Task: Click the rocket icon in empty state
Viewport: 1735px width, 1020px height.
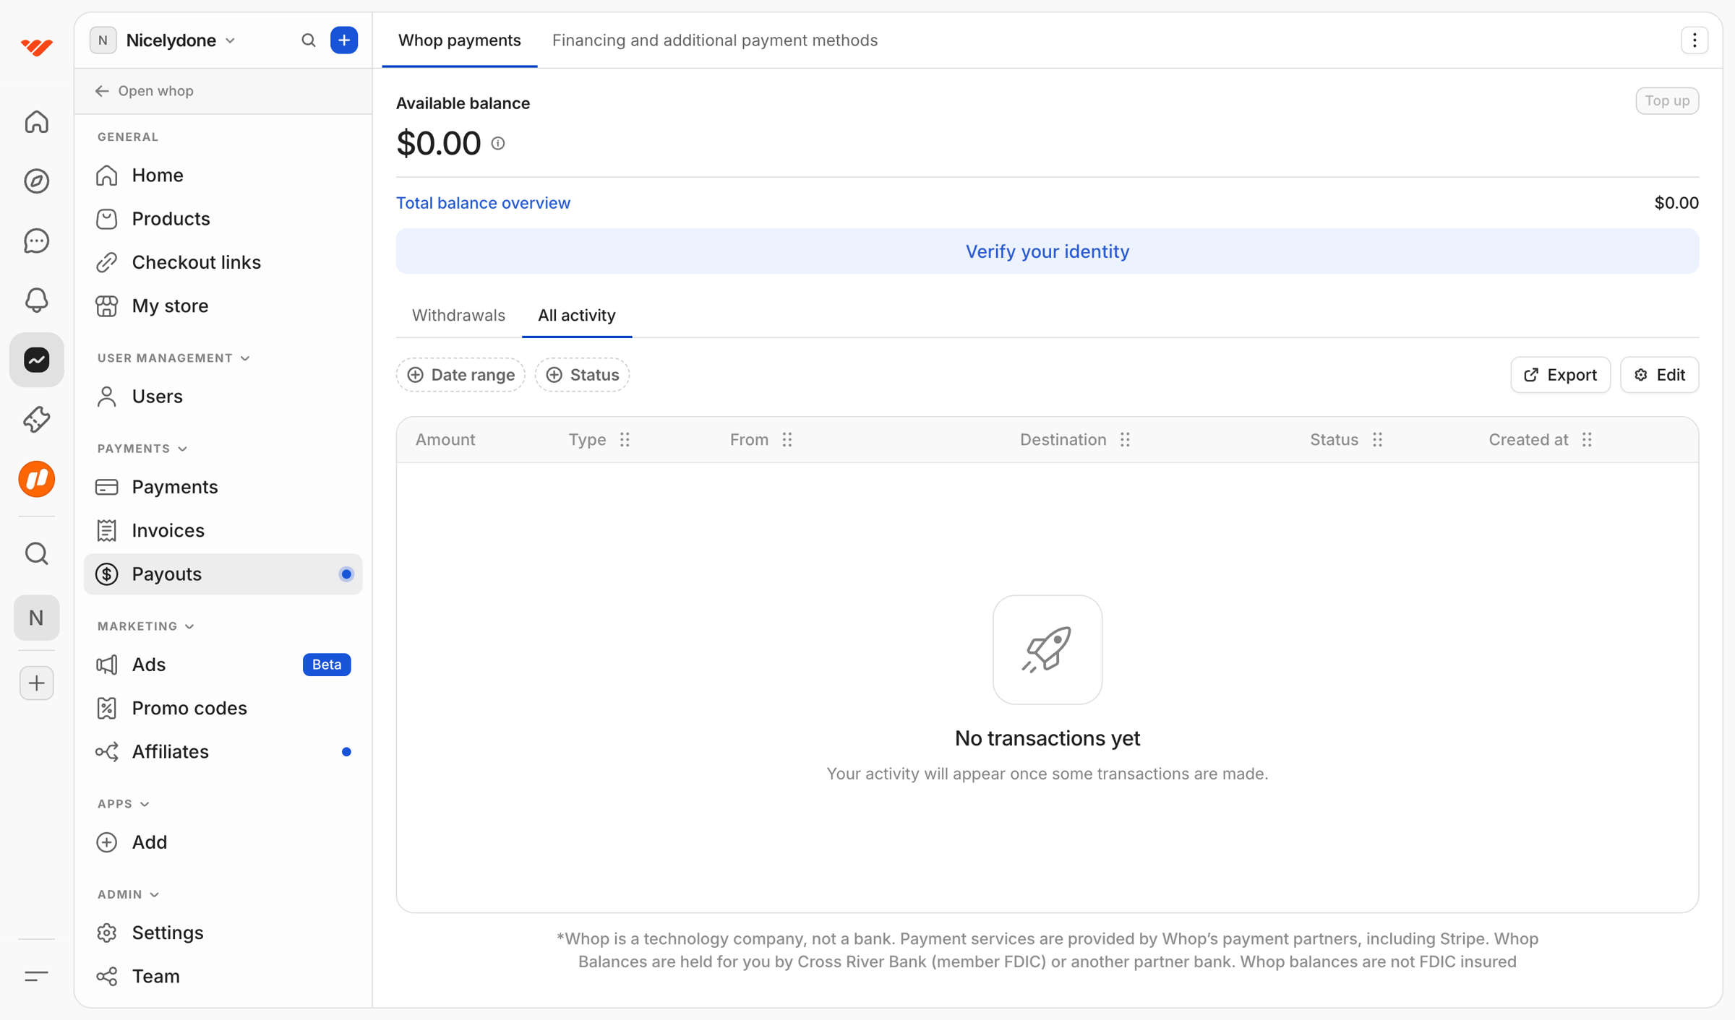Action: pos(1047,649)
